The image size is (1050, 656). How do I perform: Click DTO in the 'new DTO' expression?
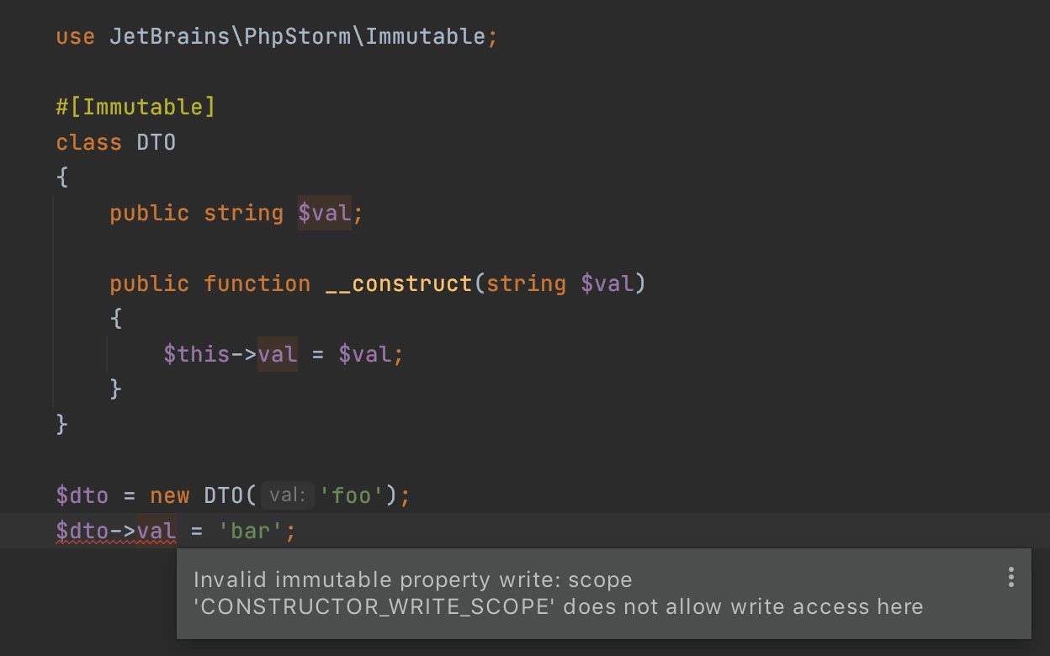tap(224, 495)
